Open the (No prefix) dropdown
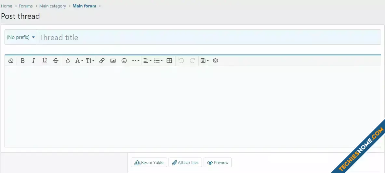This screenshot has width=385, height=173. point(21,37)
